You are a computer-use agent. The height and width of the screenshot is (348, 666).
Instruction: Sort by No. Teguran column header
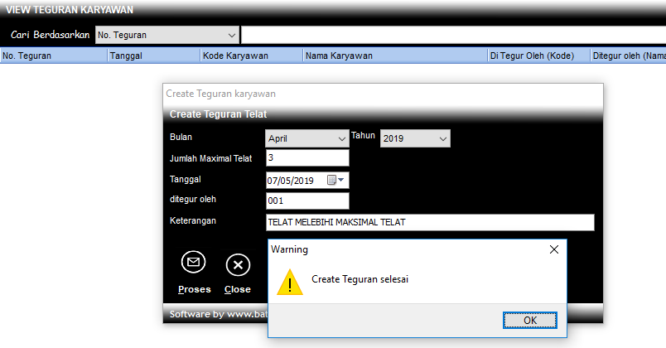tap(54, 56)
